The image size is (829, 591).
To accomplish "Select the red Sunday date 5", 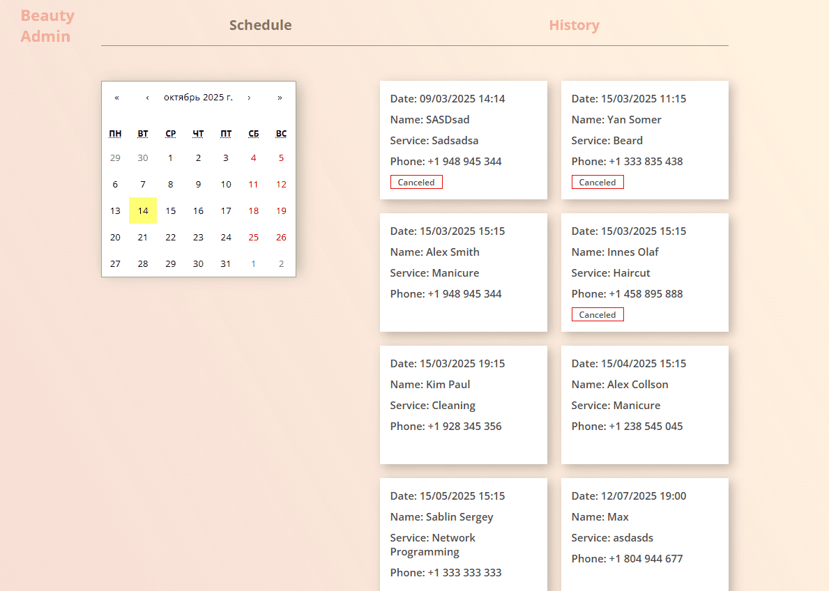I will (281, 158).
